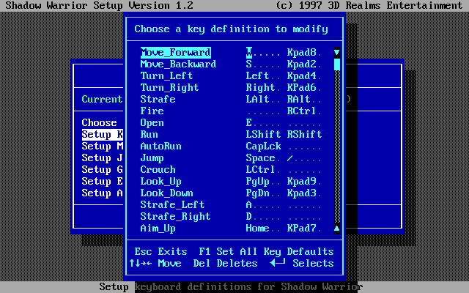Click the Kpad4 secondary key binding
The width and height of the screenshot is (469, 293).
coord(301,76)
